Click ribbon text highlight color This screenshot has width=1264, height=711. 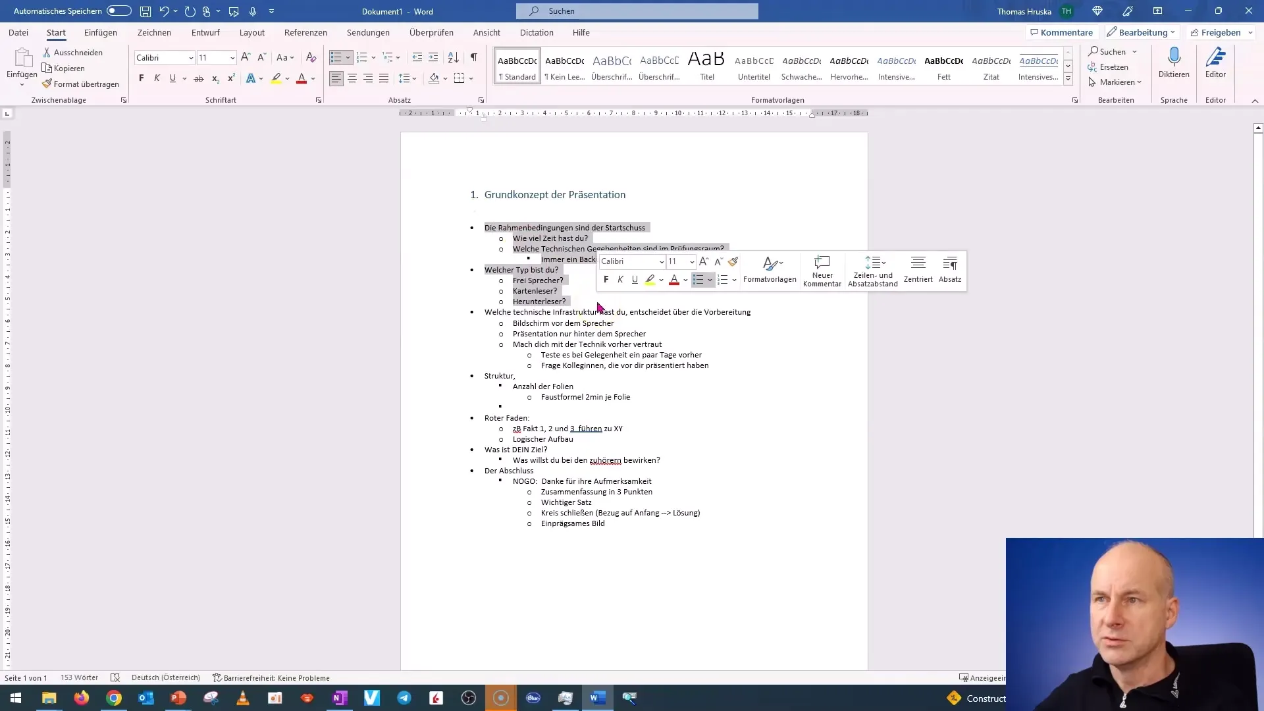276,78
